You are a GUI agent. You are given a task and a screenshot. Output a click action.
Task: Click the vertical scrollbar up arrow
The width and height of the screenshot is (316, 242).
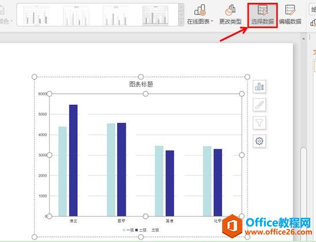[x=303, y=39]
